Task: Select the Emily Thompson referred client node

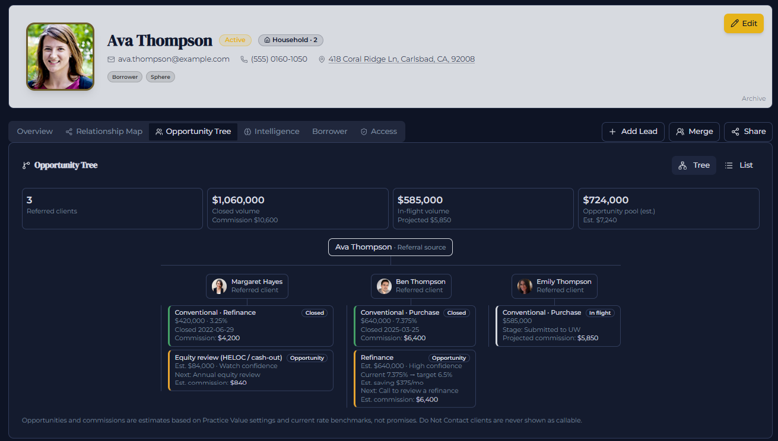Action: pos(554,286)
